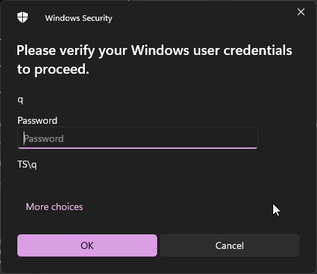Image resolution: width=317 pixels, height=274 pixels.
Task: Click the username label q
Action: coord(20,100)
